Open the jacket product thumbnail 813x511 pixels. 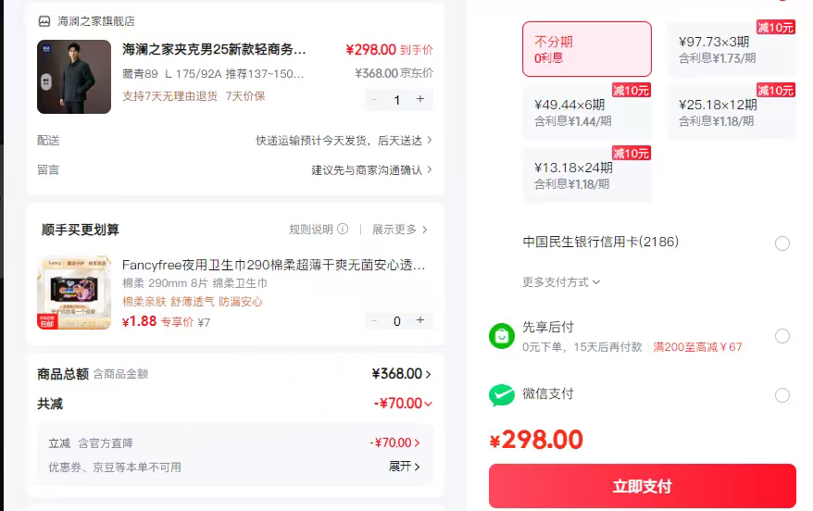tap(74, 77)
